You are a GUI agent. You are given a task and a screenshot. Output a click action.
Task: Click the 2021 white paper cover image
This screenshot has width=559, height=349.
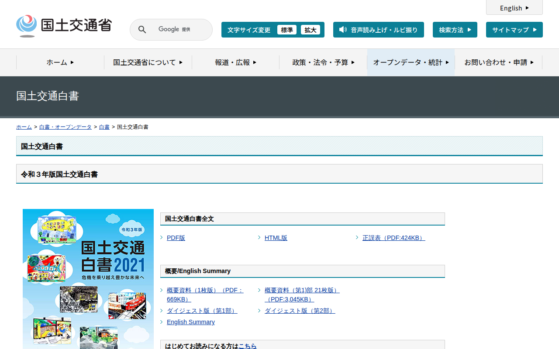point(88,279)
